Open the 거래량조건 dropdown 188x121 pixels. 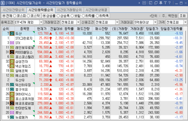coord(70,22)
